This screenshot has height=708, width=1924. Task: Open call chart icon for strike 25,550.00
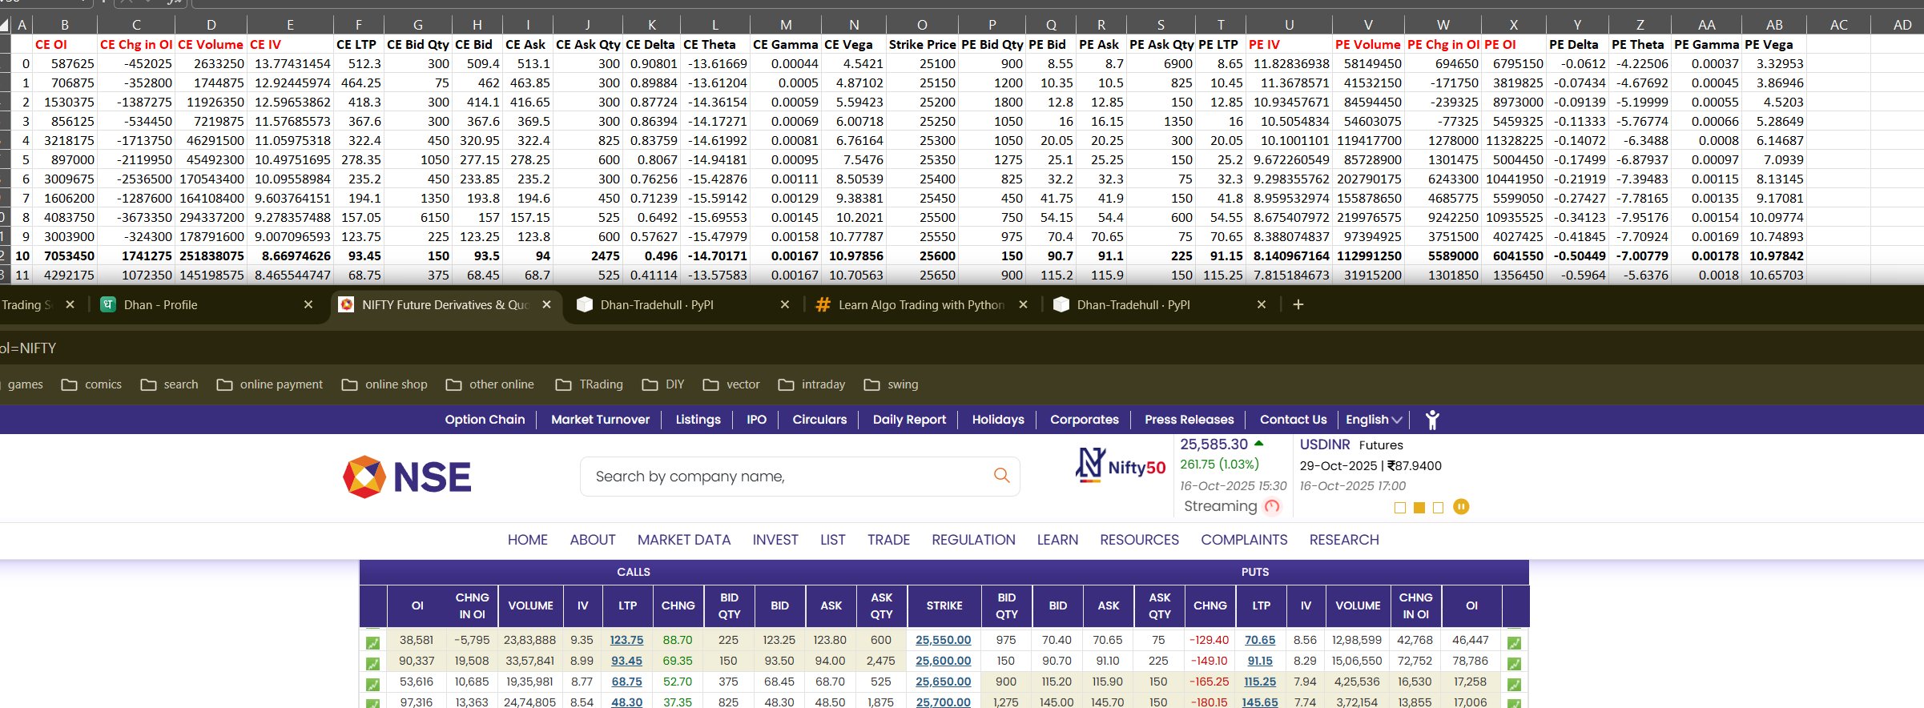click(x=372, y=642)
